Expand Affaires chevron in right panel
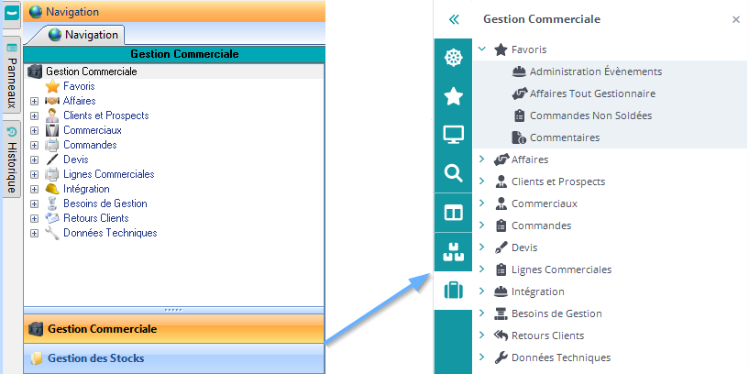This screenshot has height=374, width=749. pyautogui.click(x=482, y=159)
